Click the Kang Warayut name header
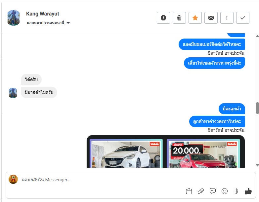 (x=42, y=14)
